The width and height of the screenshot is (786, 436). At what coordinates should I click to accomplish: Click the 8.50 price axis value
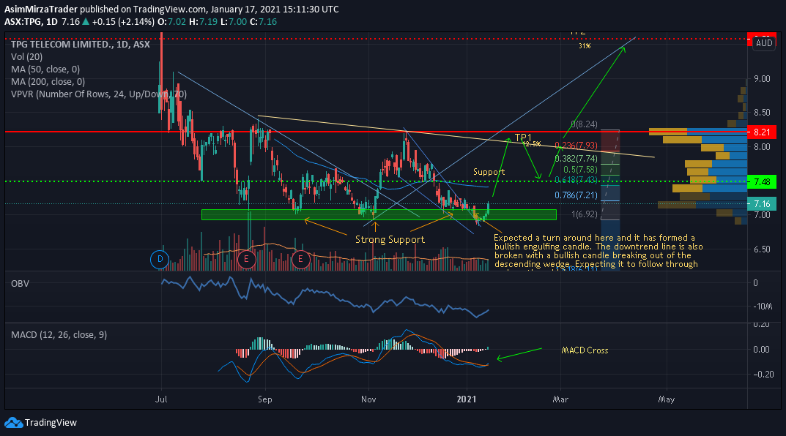tap(762, 113)
